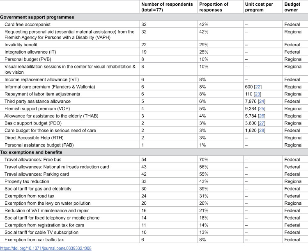
Task: Select the 'Invalidity benefit' row label
Action: click(21, 45)
